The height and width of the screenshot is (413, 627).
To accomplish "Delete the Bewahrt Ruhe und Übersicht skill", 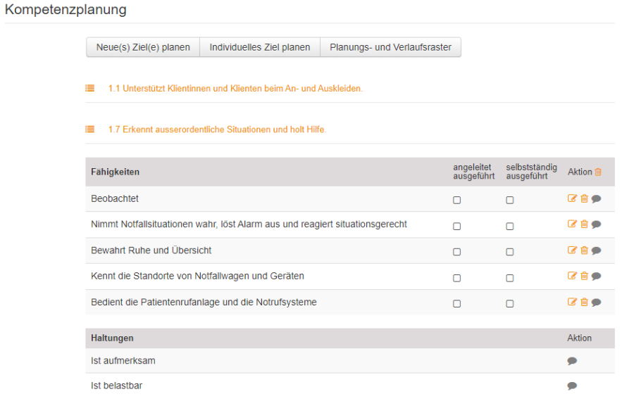I will [x=584, y=250].
